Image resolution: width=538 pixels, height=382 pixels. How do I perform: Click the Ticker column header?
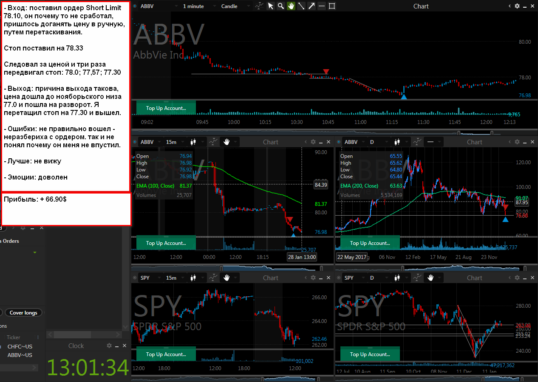pos(14,337)
